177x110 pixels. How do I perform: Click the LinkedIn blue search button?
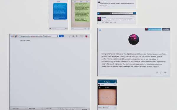coord(135,13)
